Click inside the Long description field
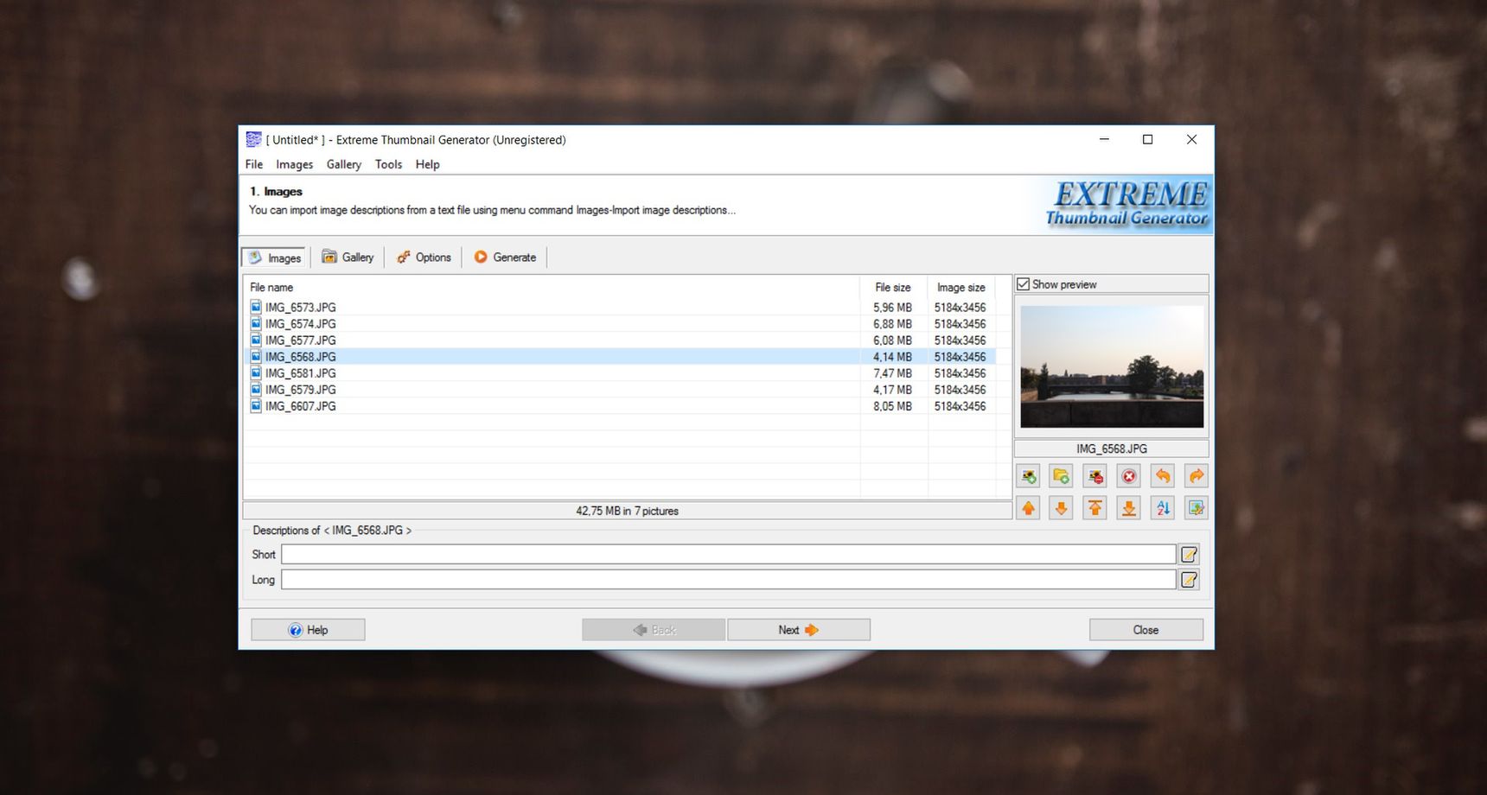This screenshot has width=1487, height=795. pyautogui.click(x=729, y=580)
